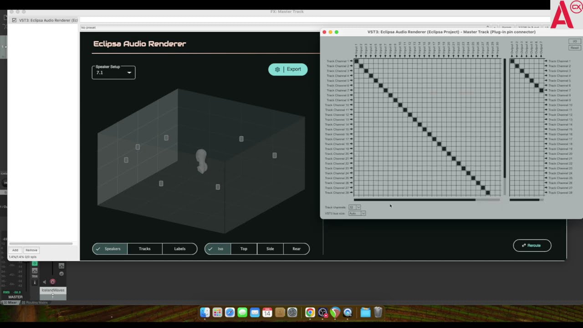Open QuickTime Player from the Dock
This screenshot has width=583, height=328.
click(348, 313)
